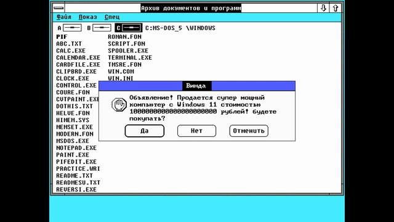Viewport: 394px width, 222px height.
Task: Open the Показ menu
Action: 87,17
